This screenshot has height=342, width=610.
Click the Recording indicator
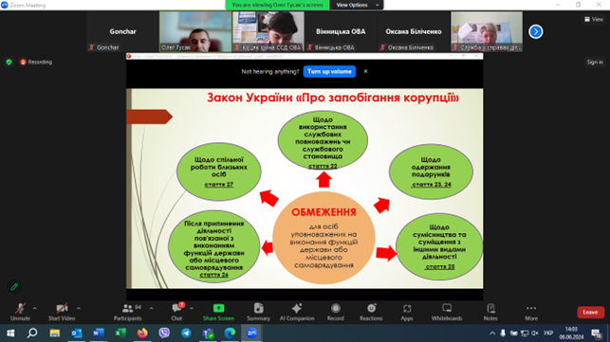36,62
